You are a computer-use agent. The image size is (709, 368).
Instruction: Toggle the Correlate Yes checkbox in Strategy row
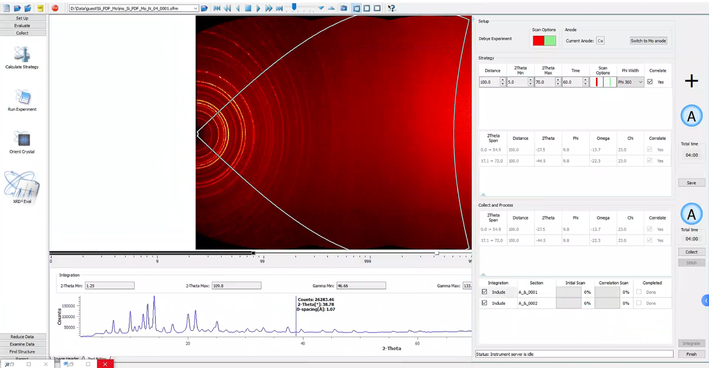pyautogui.click(x=650, y=82)
